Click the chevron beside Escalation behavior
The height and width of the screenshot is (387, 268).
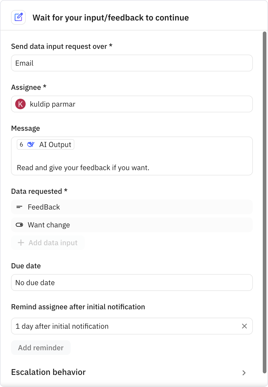tap(244, 373)
